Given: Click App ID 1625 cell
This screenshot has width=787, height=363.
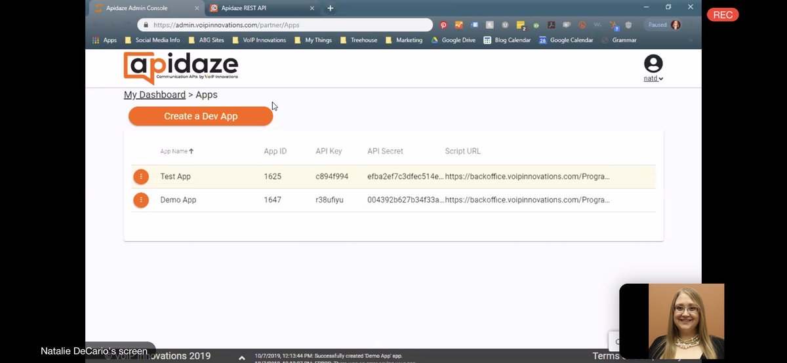Looking at the screenshot, I should [x=273, y=177].
